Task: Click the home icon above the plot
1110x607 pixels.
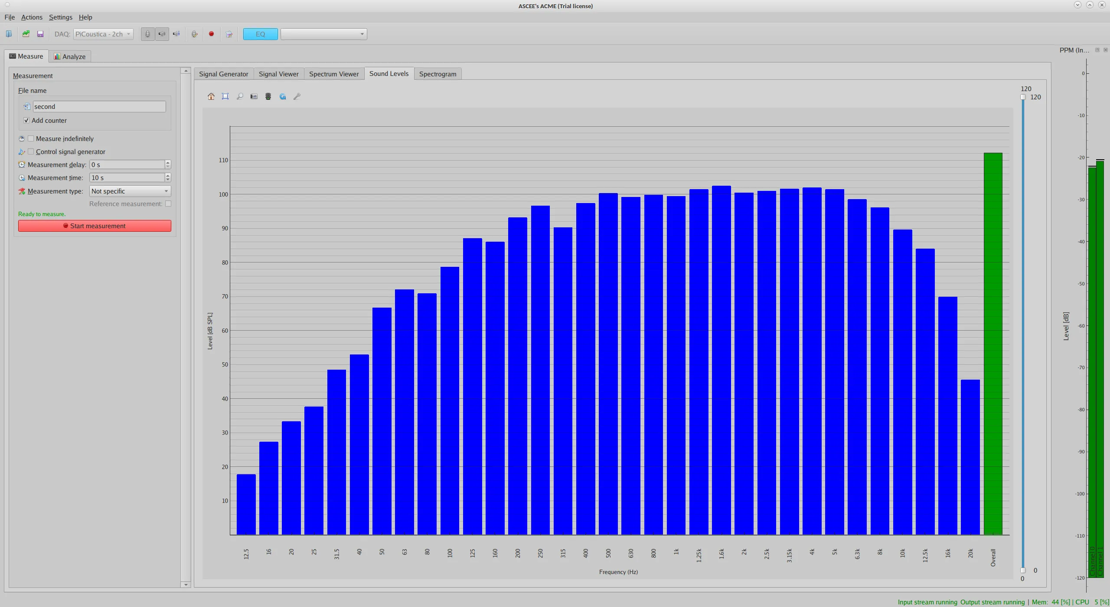Action: (x=211, y=96)
